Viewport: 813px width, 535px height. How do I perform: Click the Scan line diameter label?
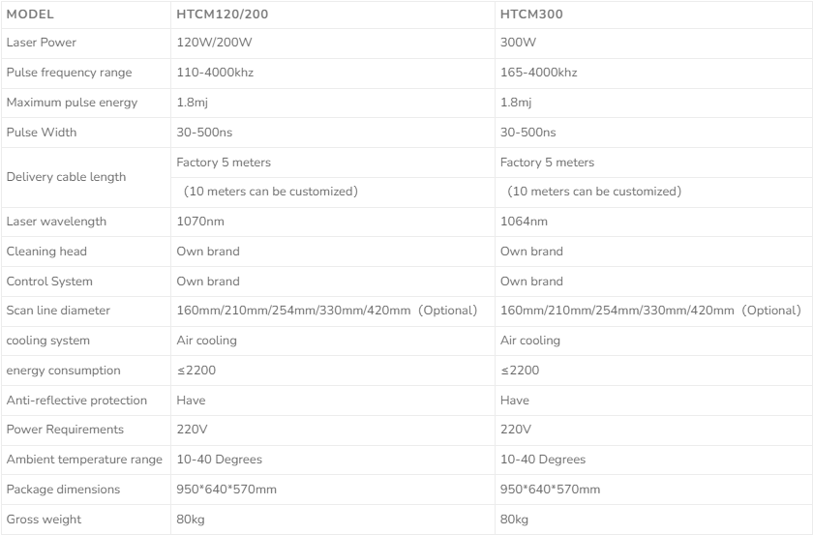pos(58,311)
